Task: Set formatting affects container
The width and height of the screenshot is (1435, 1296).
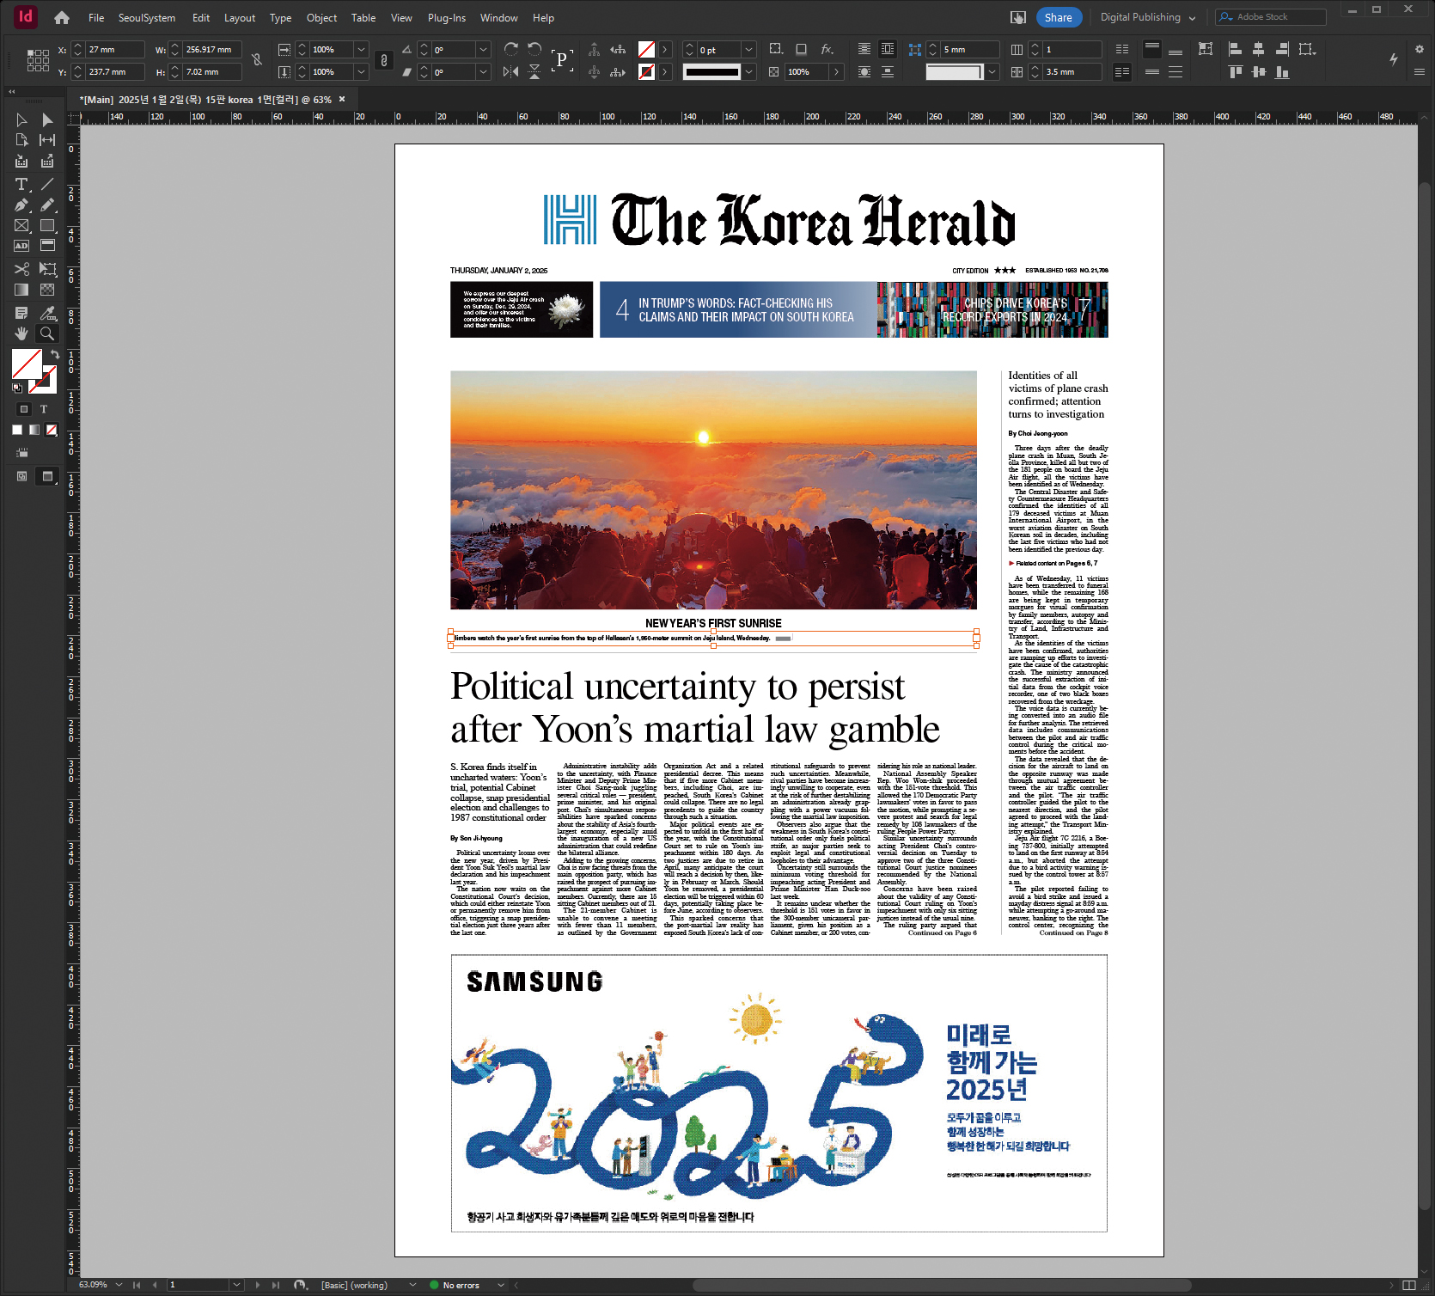Action: [24, 409]
